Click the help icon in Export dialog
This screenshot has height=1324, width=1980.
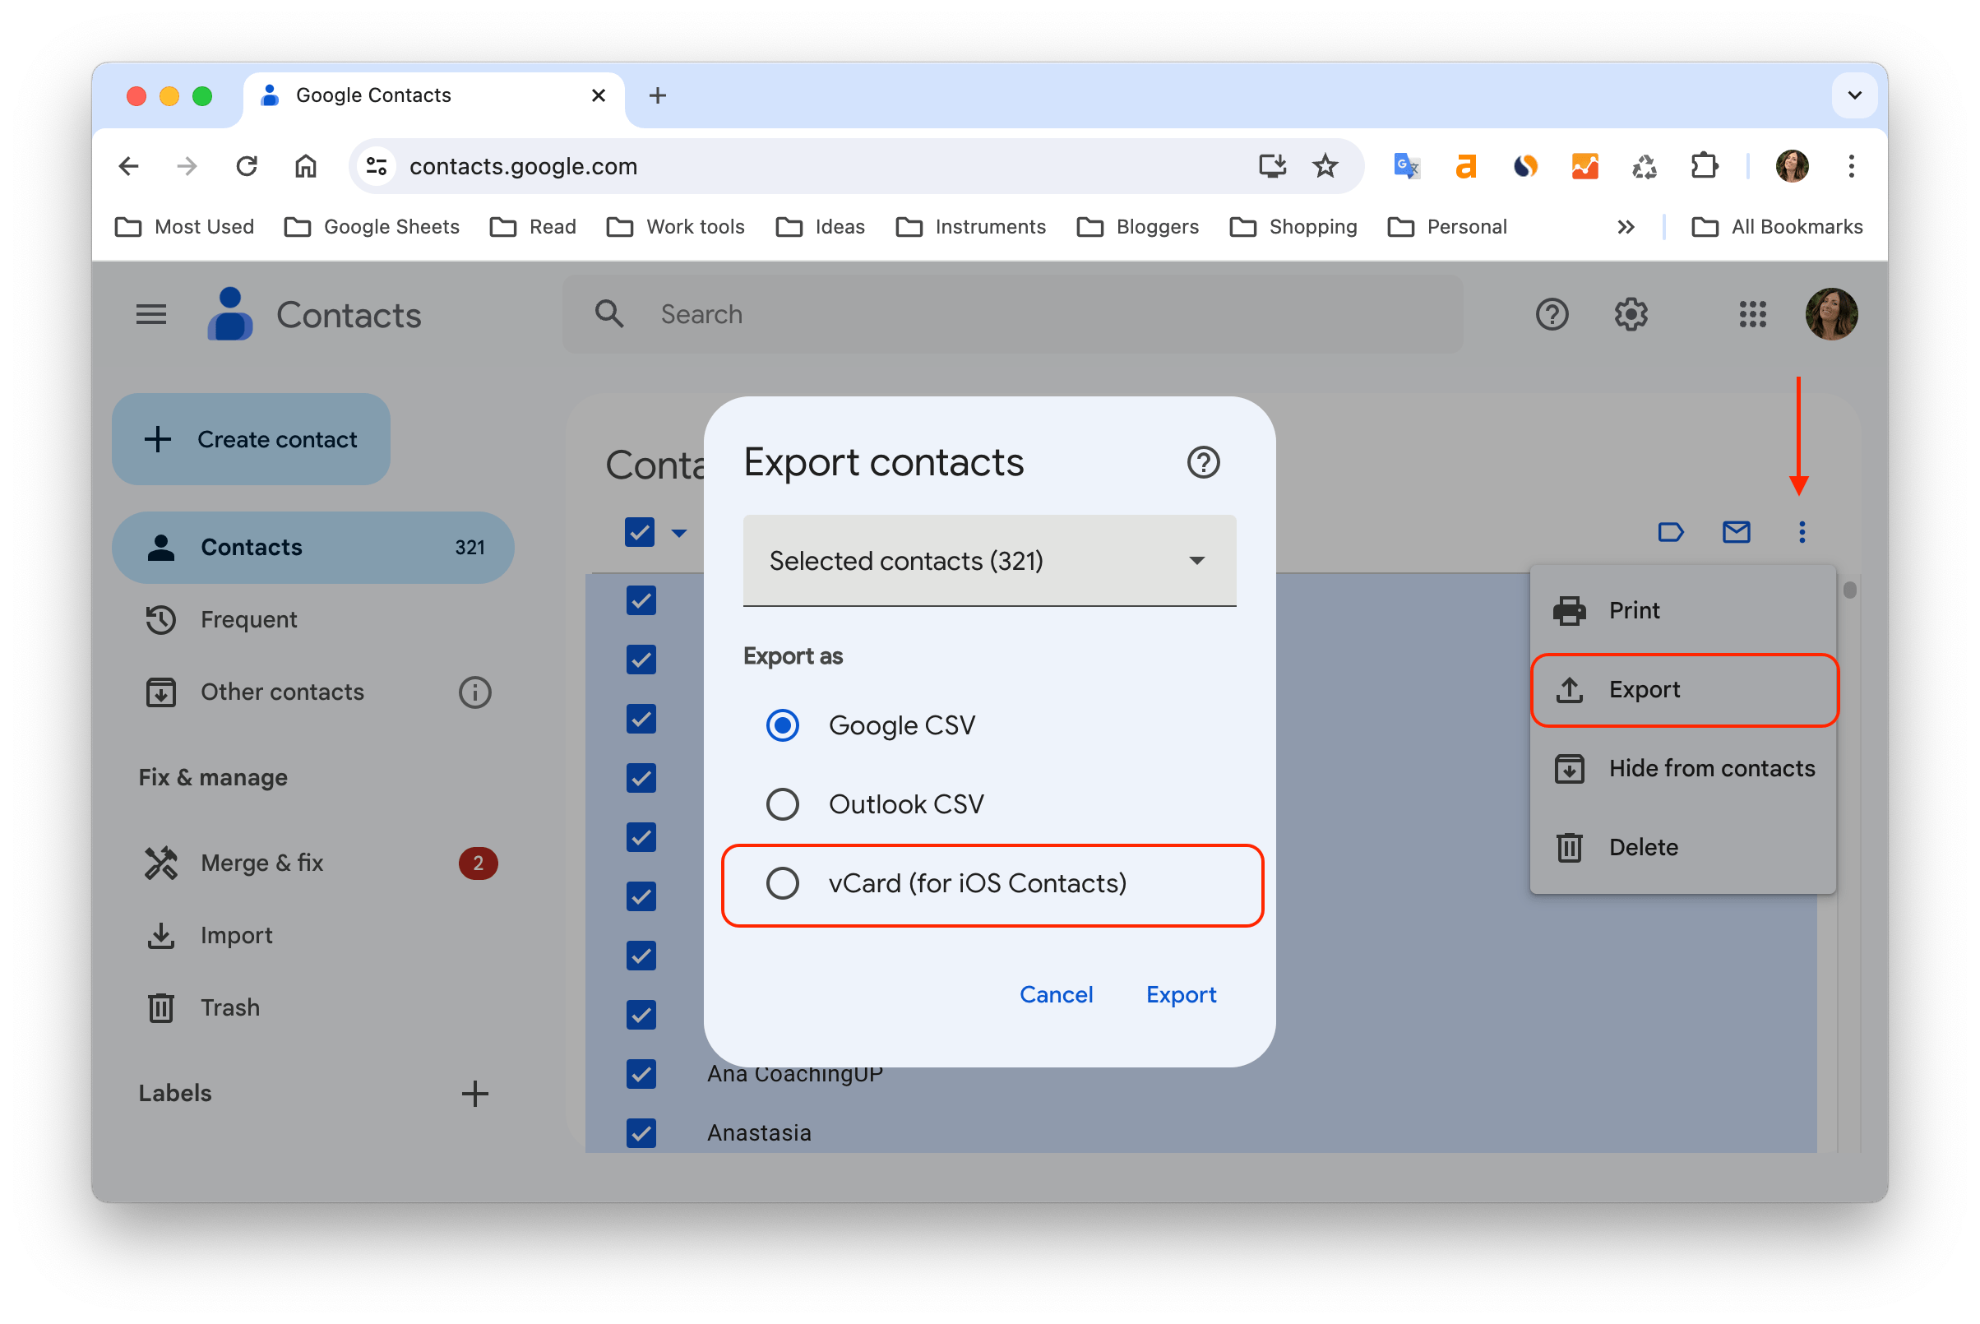[1202, 463]
